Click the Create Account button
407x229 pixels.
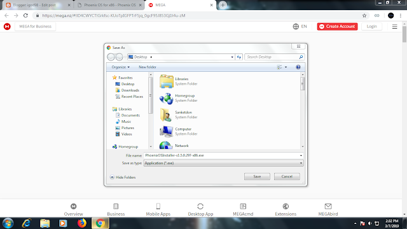tap(337, 27)
